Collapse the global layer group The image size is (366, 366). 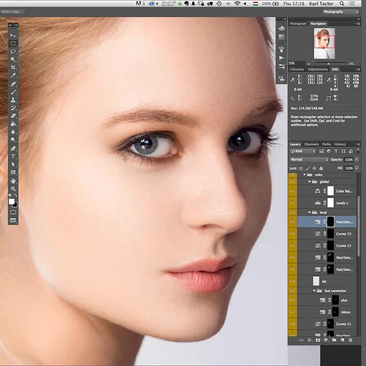click(310, 181)
